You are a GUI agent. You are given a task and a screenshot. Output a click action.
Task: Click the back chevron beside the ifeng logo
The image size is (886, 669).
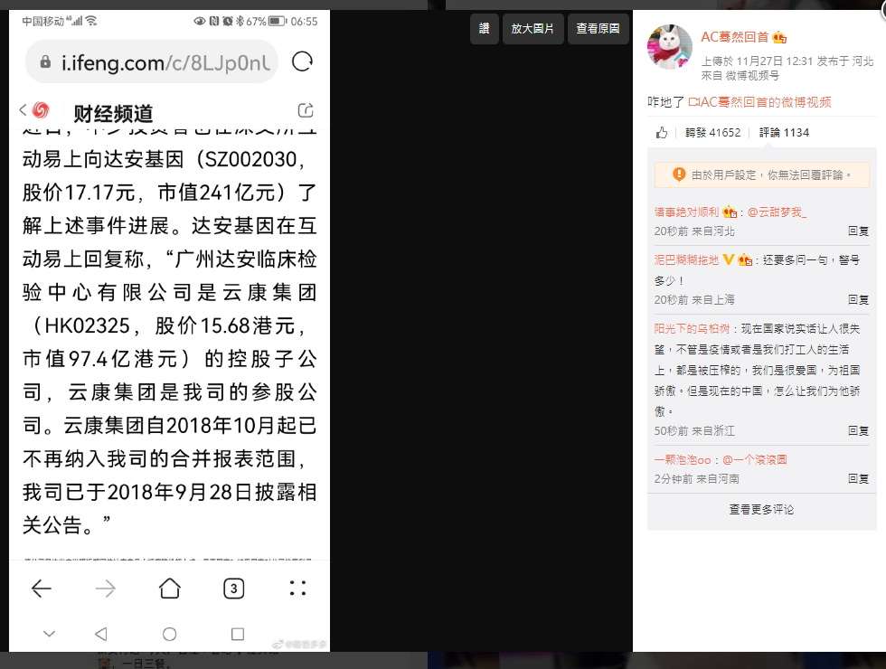tap(24, 109)
